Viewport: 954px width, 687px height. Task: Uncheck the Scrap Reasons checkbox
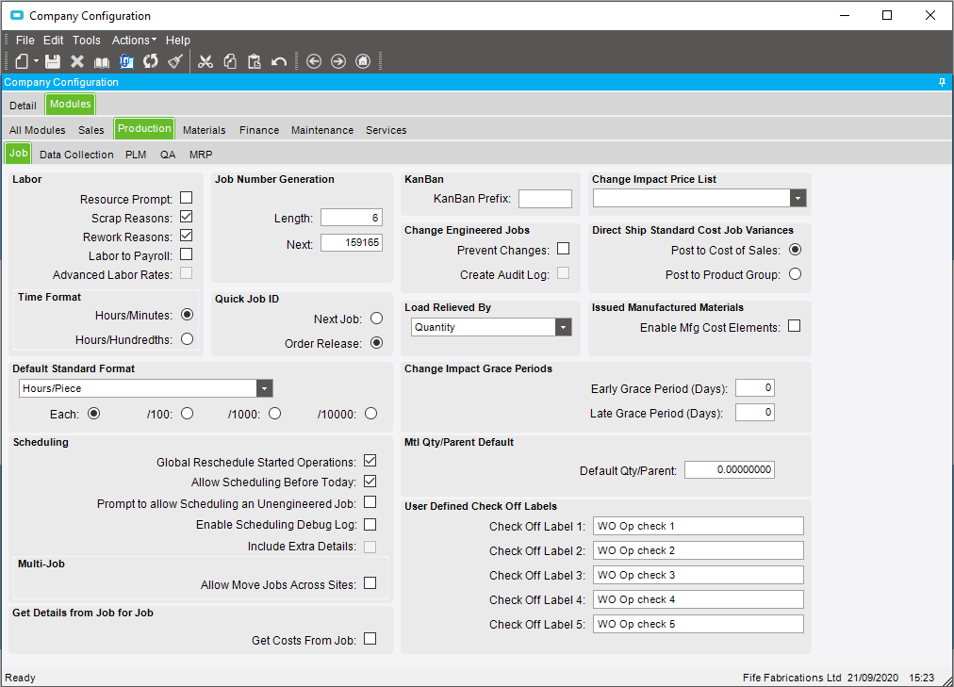(x=187, y=217)
